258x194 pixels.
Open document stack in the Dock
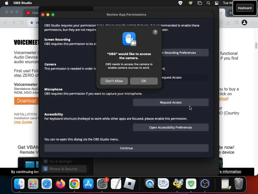[225, 183]
